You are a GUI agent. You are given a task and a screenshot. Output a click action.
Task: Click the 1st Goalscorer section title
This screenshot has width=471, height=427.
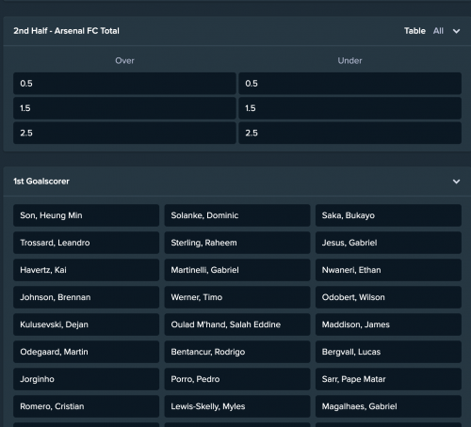pos(41,182)
